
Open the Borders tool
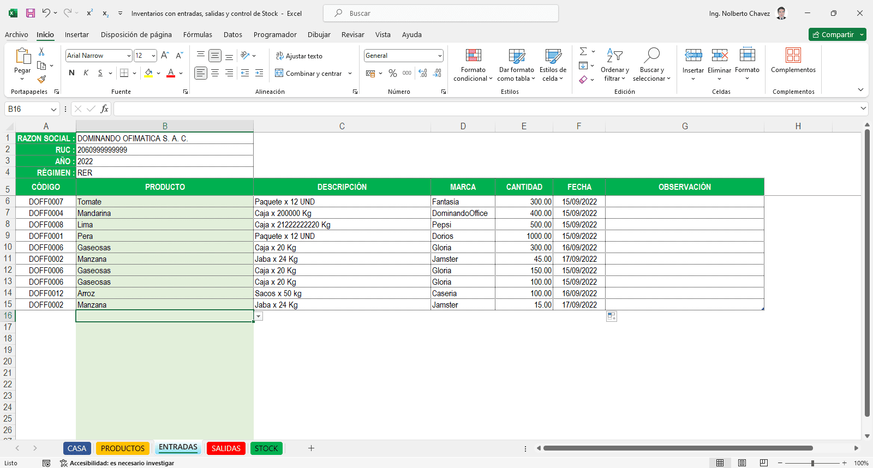(124, 73)
